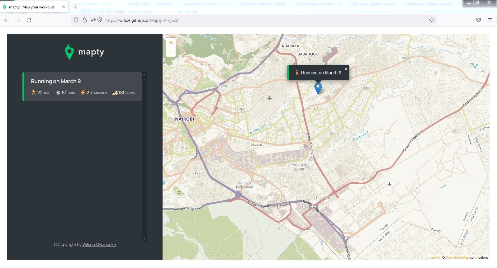Click the lightning icon beside 2.7 MIN/KM
This screenshot has width=497, height=268.
(83, 92)
